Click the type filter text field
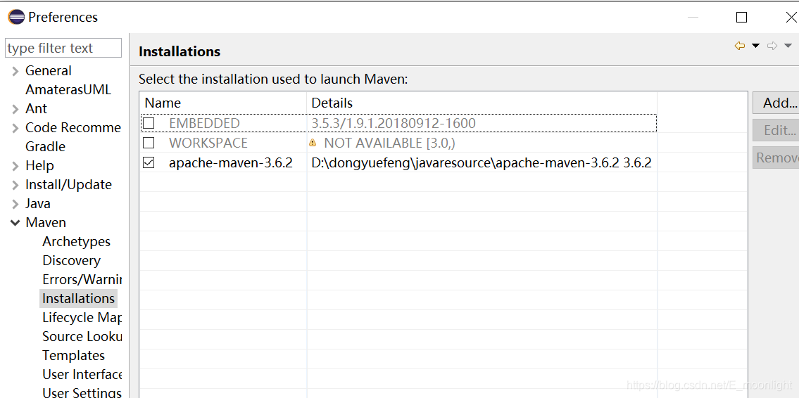 tap(63, 48)
